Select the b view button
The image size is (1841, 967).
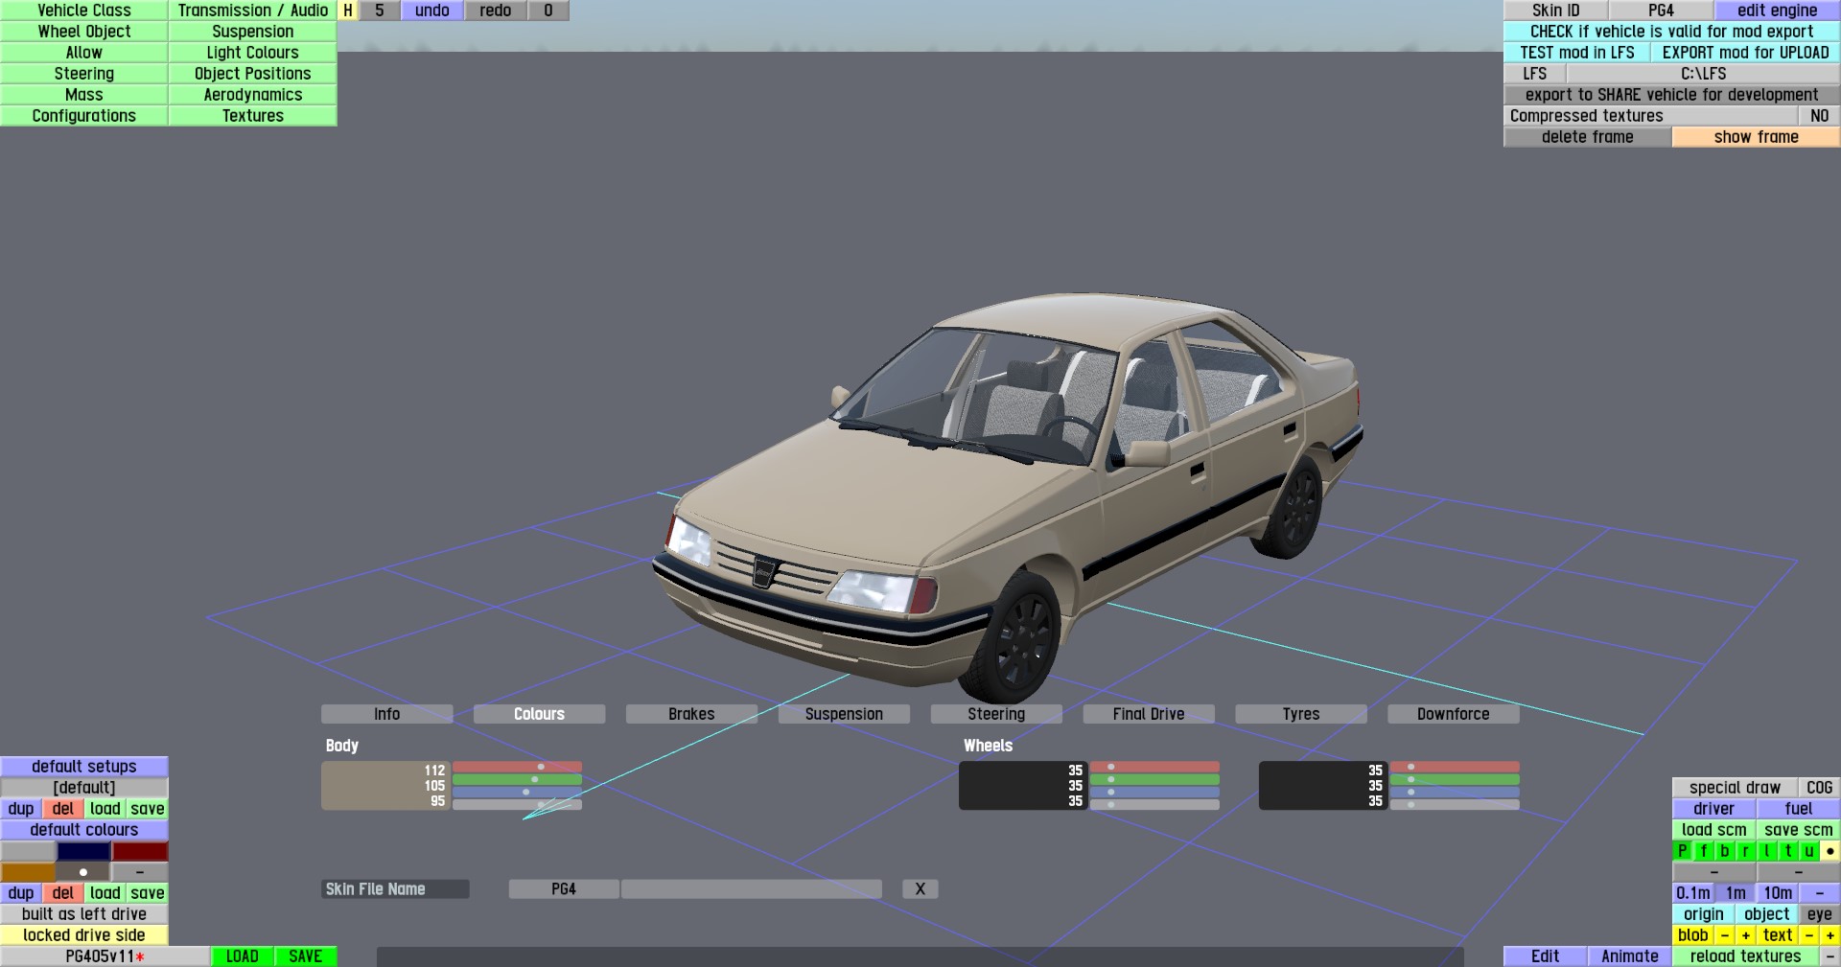(x=1724, y=851)
